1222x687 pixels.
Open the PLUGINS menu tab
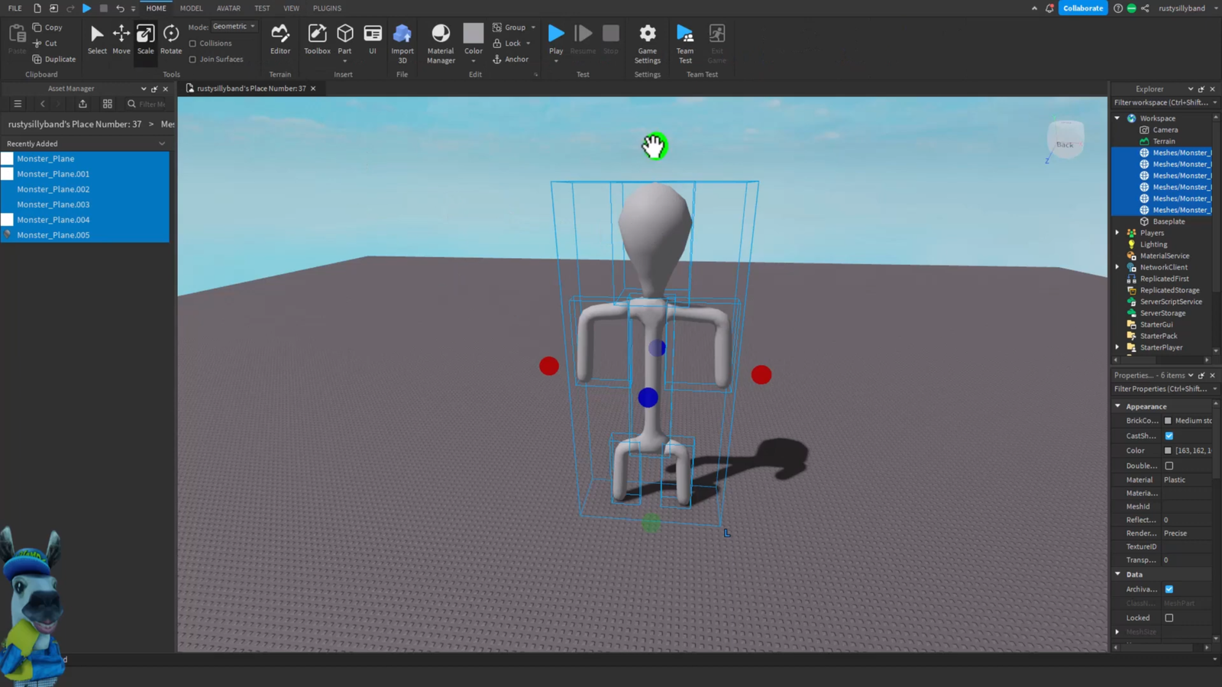pos(327,8)
